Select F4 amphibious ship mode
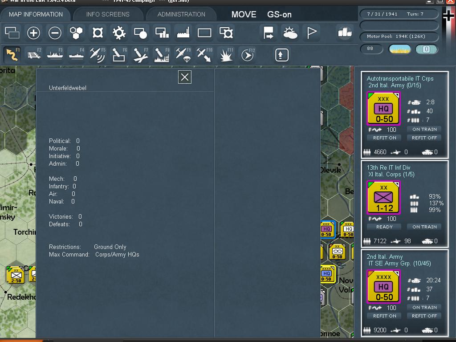 click(x=77, y=55)
